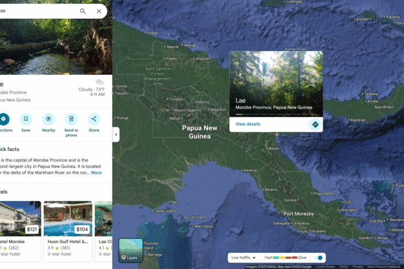Viewport: 404px width, 269px height.
Task: Expand quick facts with More link
Action: [96, 173]
